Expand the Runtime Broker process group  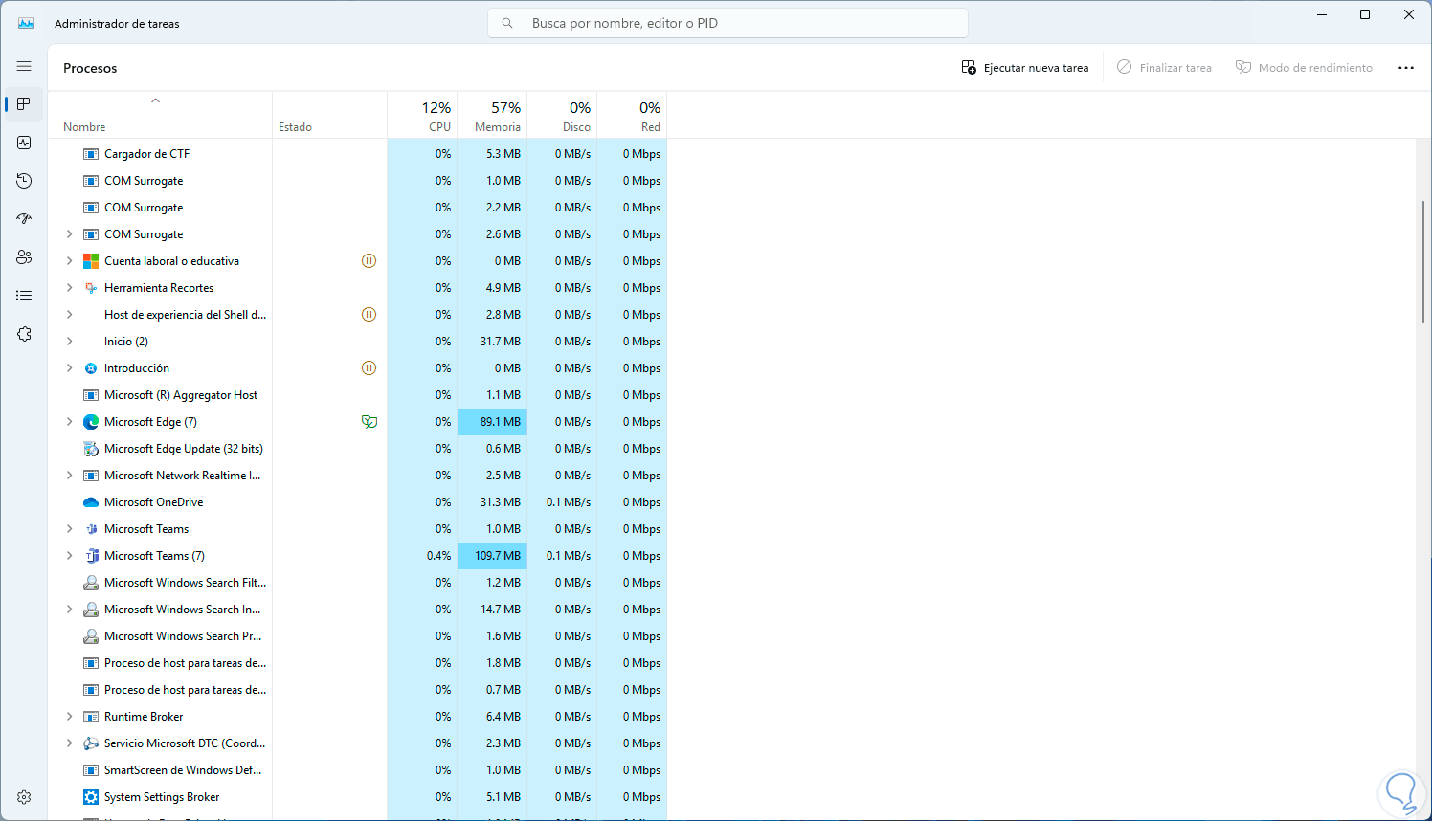(69, 717)
